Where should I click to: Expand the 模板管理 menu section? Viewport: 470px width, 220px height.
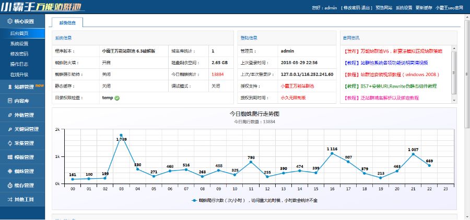click(22, 157)
